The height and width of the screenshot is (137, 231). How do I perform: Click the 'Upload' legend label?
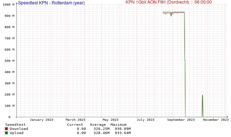(x=17, y=133)
